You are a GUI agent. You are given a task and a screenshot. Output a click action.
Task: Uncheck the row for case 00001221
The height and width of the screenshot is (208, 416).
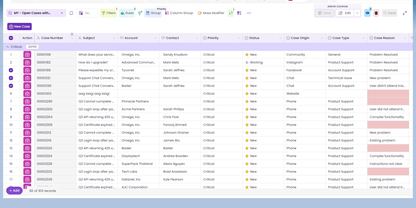click(x=11, y=78)
